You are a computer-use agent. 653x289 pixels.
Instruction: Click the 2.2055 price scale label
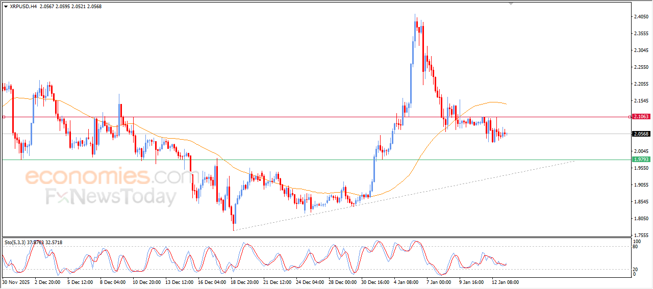point(641,84)
